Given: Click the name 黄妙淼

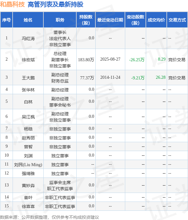Looking at the screenshot, I should (x=28, y=186).
